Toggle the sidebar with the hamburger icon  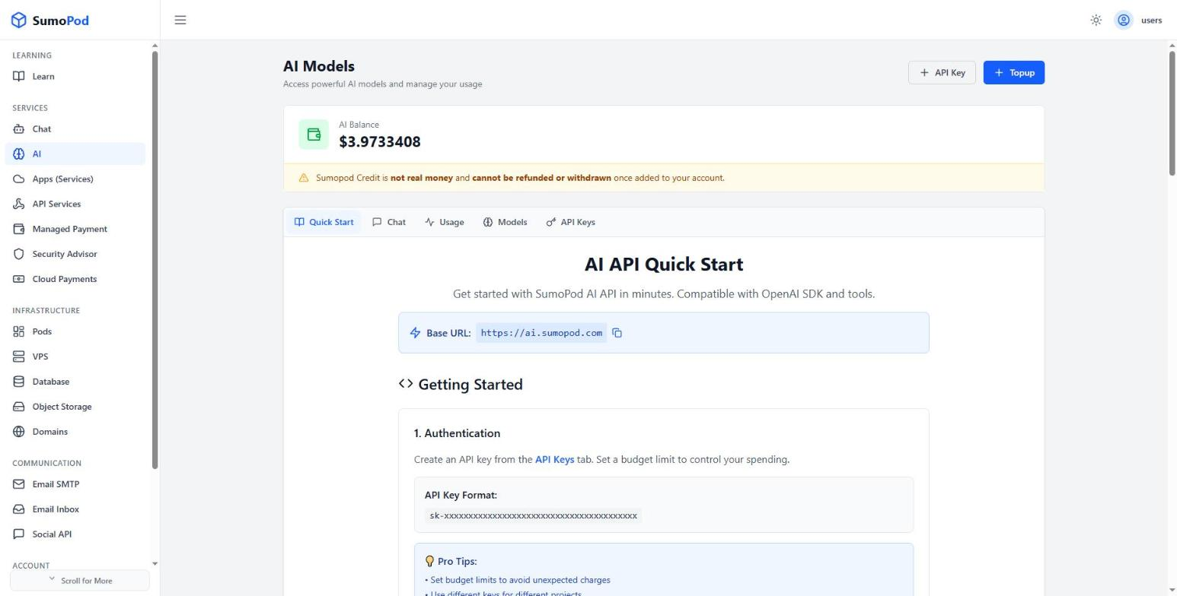point(180,20)
